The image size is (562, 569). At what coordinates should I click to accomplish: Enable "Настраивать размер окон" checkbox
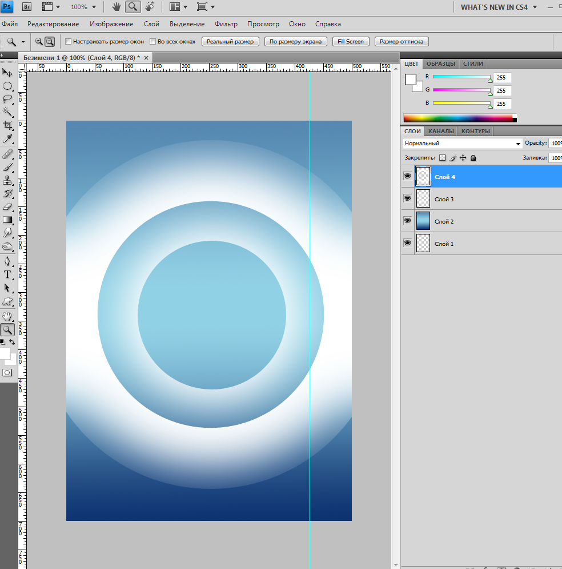[69, 42]
